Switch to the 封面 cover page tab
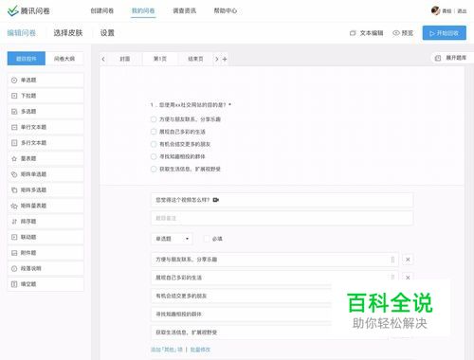 (125, 59)
